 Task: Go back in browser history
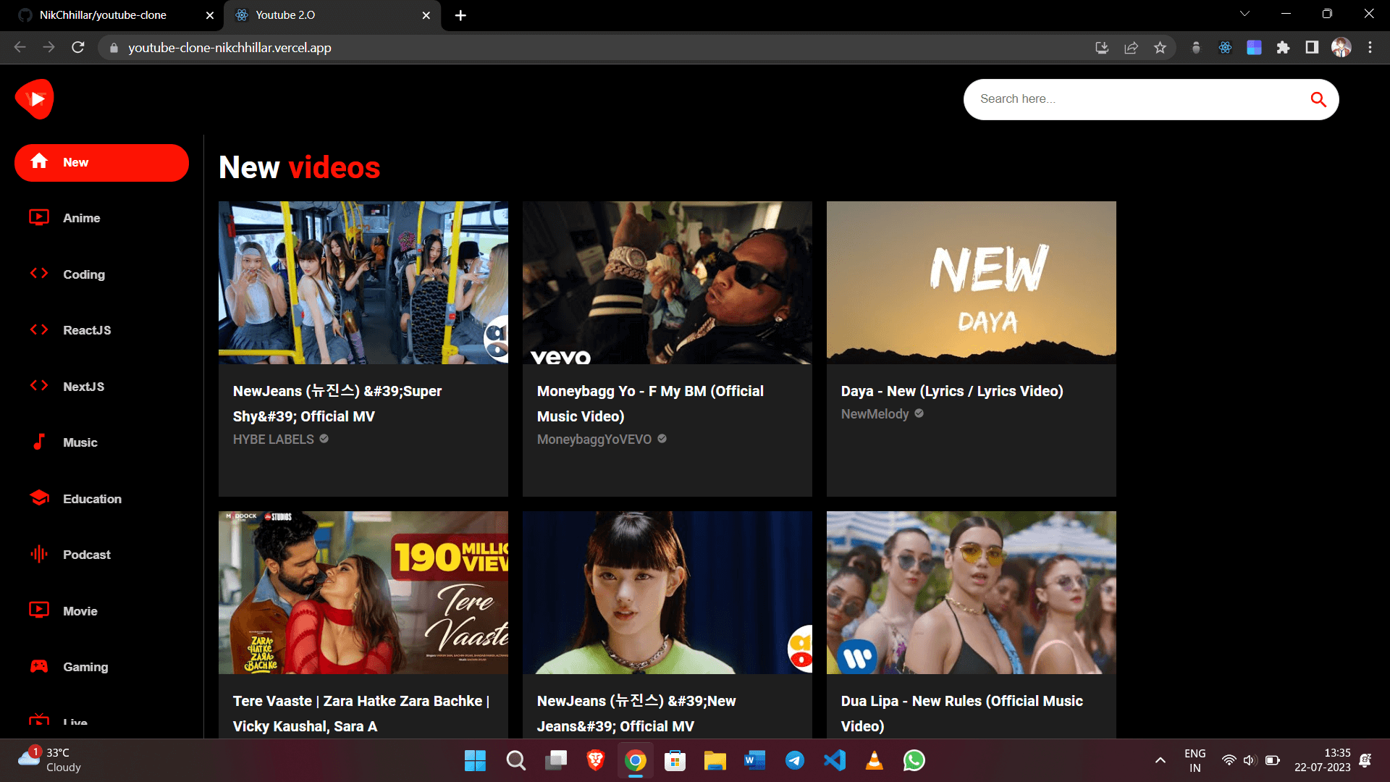[x=20, y=48]
